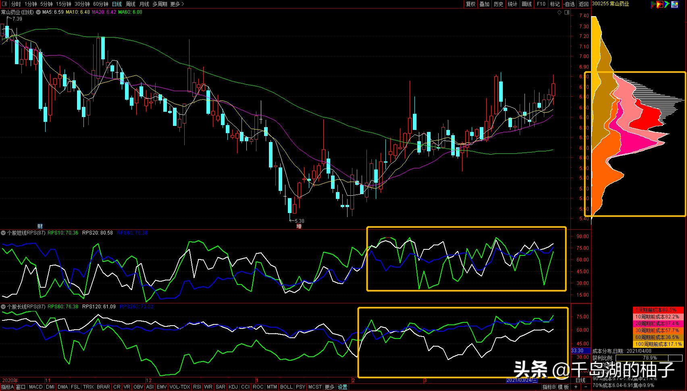Expand the 个股长线RPS indicator dropdown
This screenshot has width=687, height=391.
click(3, 307)
